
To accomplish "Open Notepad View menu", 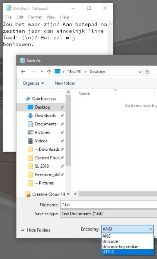I will pyautogui.click(x=51, y=17).
